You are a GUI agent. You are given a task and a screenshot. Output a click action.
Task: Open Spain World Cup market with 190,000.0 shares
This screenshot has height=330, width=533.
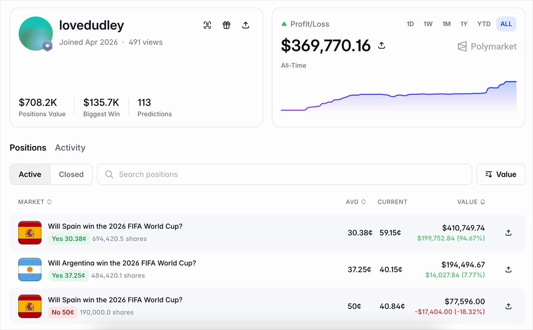(x=115, y=300)
